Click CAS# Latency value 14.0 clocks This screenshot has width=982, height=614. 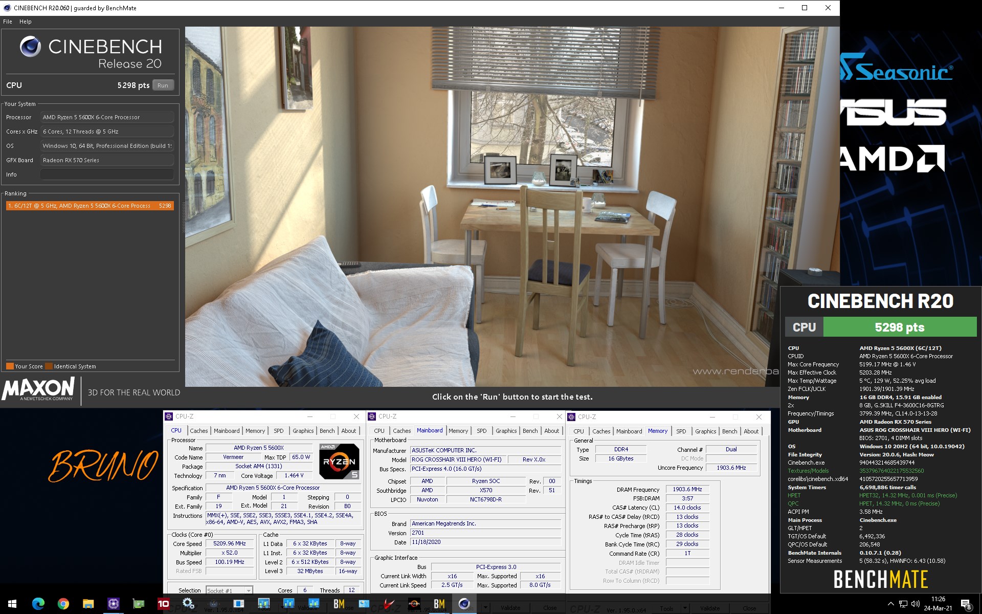click(x=687, y=508)
